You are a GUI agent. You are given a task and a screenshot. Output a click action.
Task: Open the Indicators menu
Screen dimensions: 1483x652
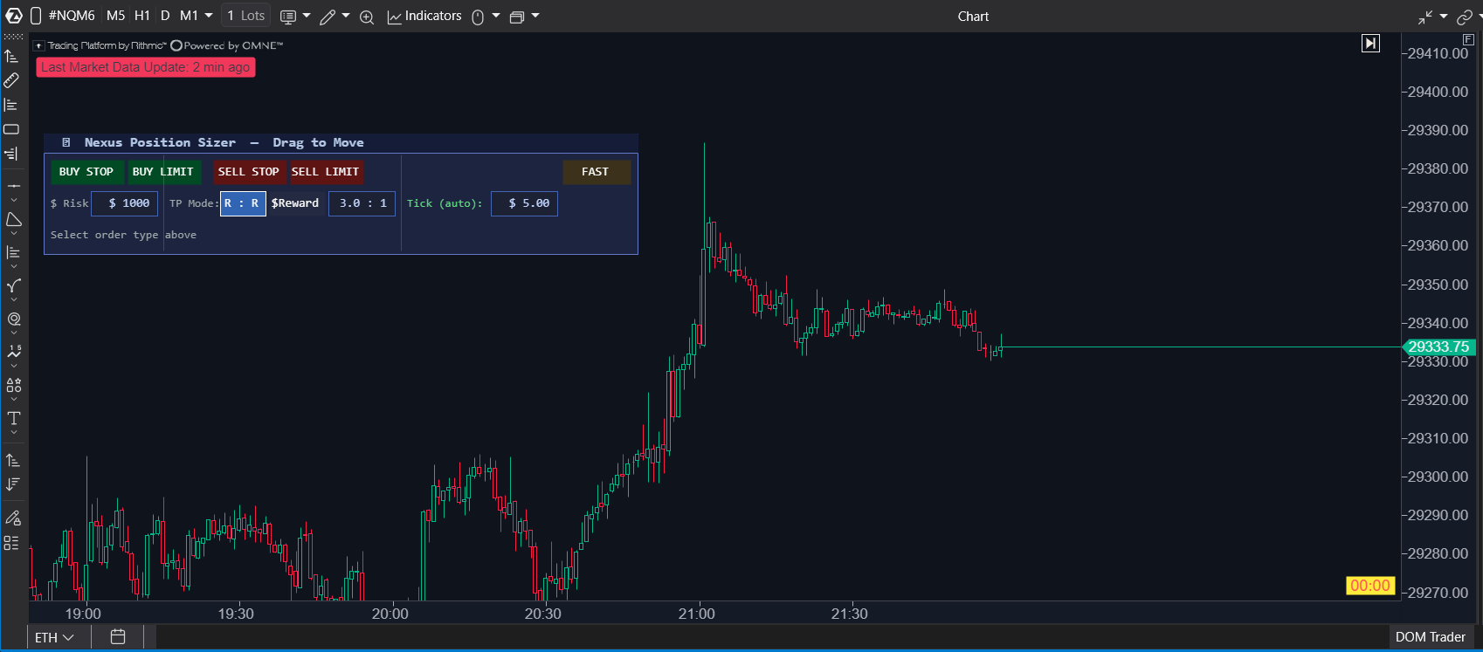pyautogui.click(x=424, y=16)
